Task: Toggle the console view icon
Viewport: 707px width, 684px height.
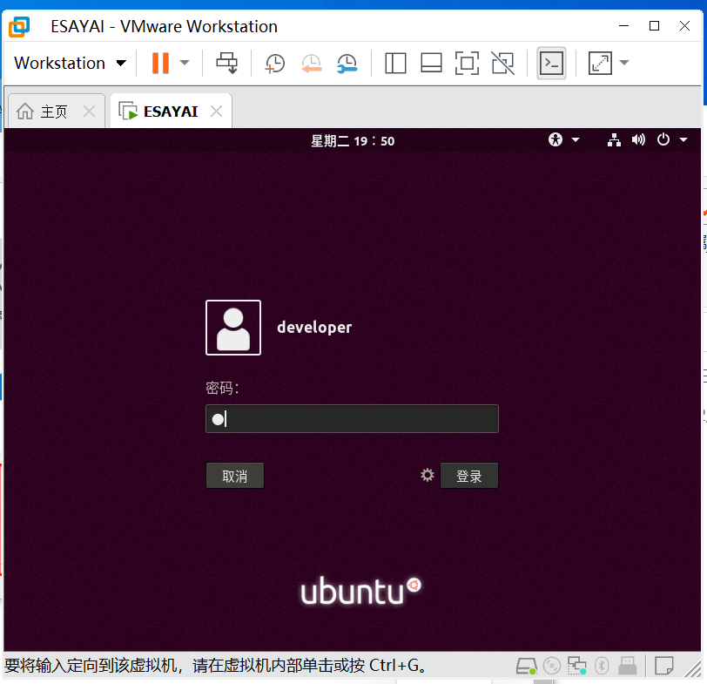Action: click(x=551, y=63)
